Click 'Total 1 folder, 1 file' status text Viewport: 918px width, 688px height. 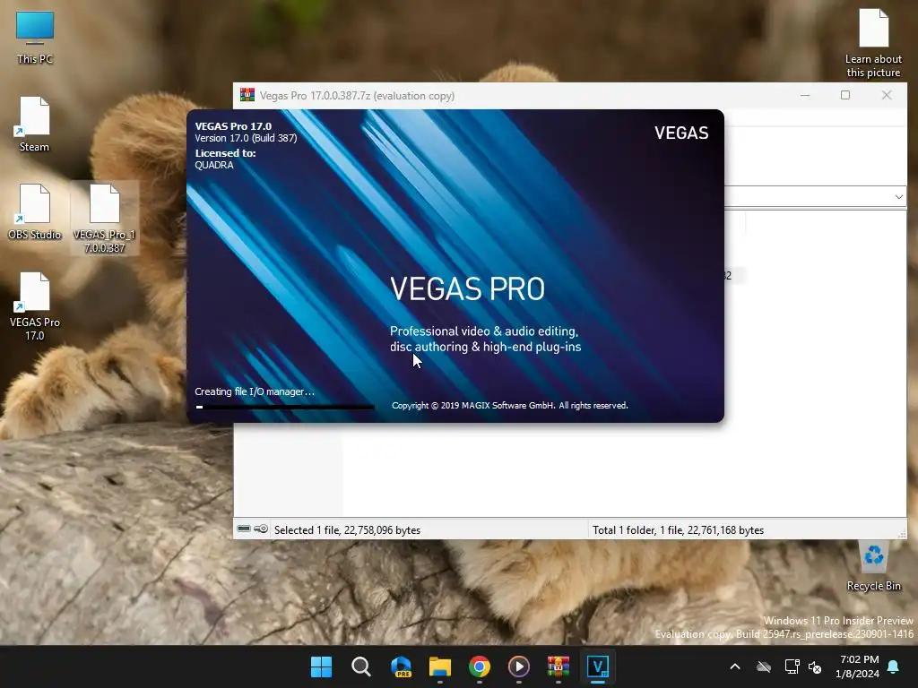[x=678, y=530]
